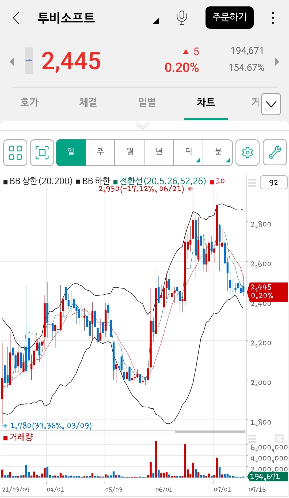This screenshot has width=289, height=498.
Task: Show next stock with right triangle
Action: pos(277,61)
